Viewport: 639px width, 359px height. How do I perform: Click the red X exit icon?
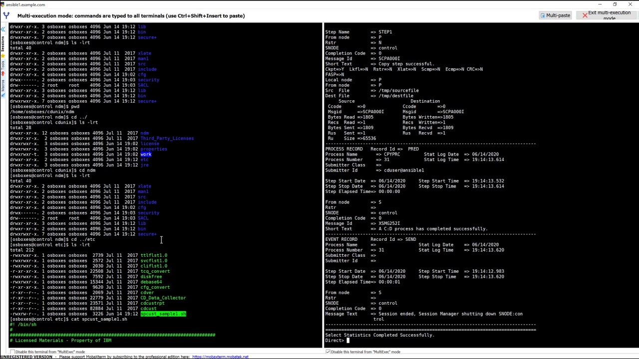coord(585,15)
